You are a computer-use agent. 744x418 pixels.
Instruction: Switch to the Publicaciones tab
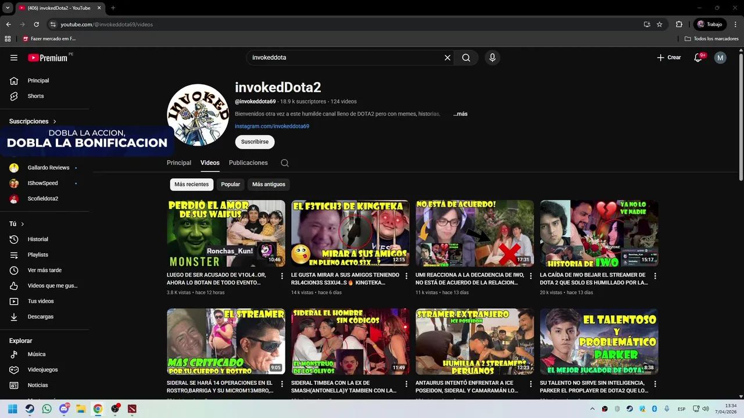pos(248,163)
